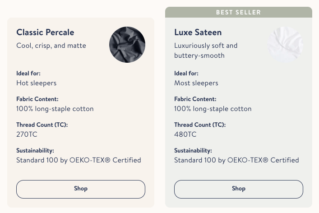
Task: Click the "Sustainability:" label in Luxe Sateen
Action: click(x=193, y=151)
